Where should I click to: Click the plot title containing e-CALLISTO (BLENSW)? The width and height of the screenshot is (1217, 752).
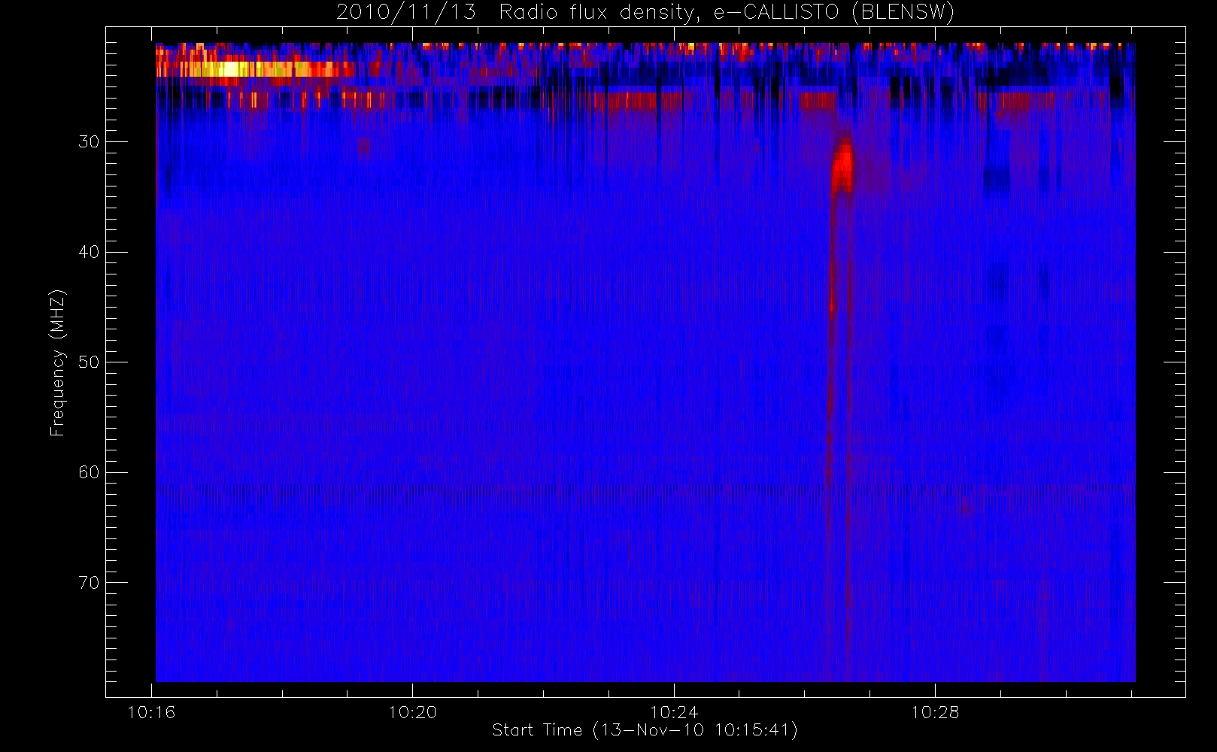tap(645, 12)
